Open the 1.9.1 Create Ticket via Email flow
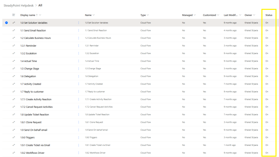The image size is (279, 157). click(35, 145)
